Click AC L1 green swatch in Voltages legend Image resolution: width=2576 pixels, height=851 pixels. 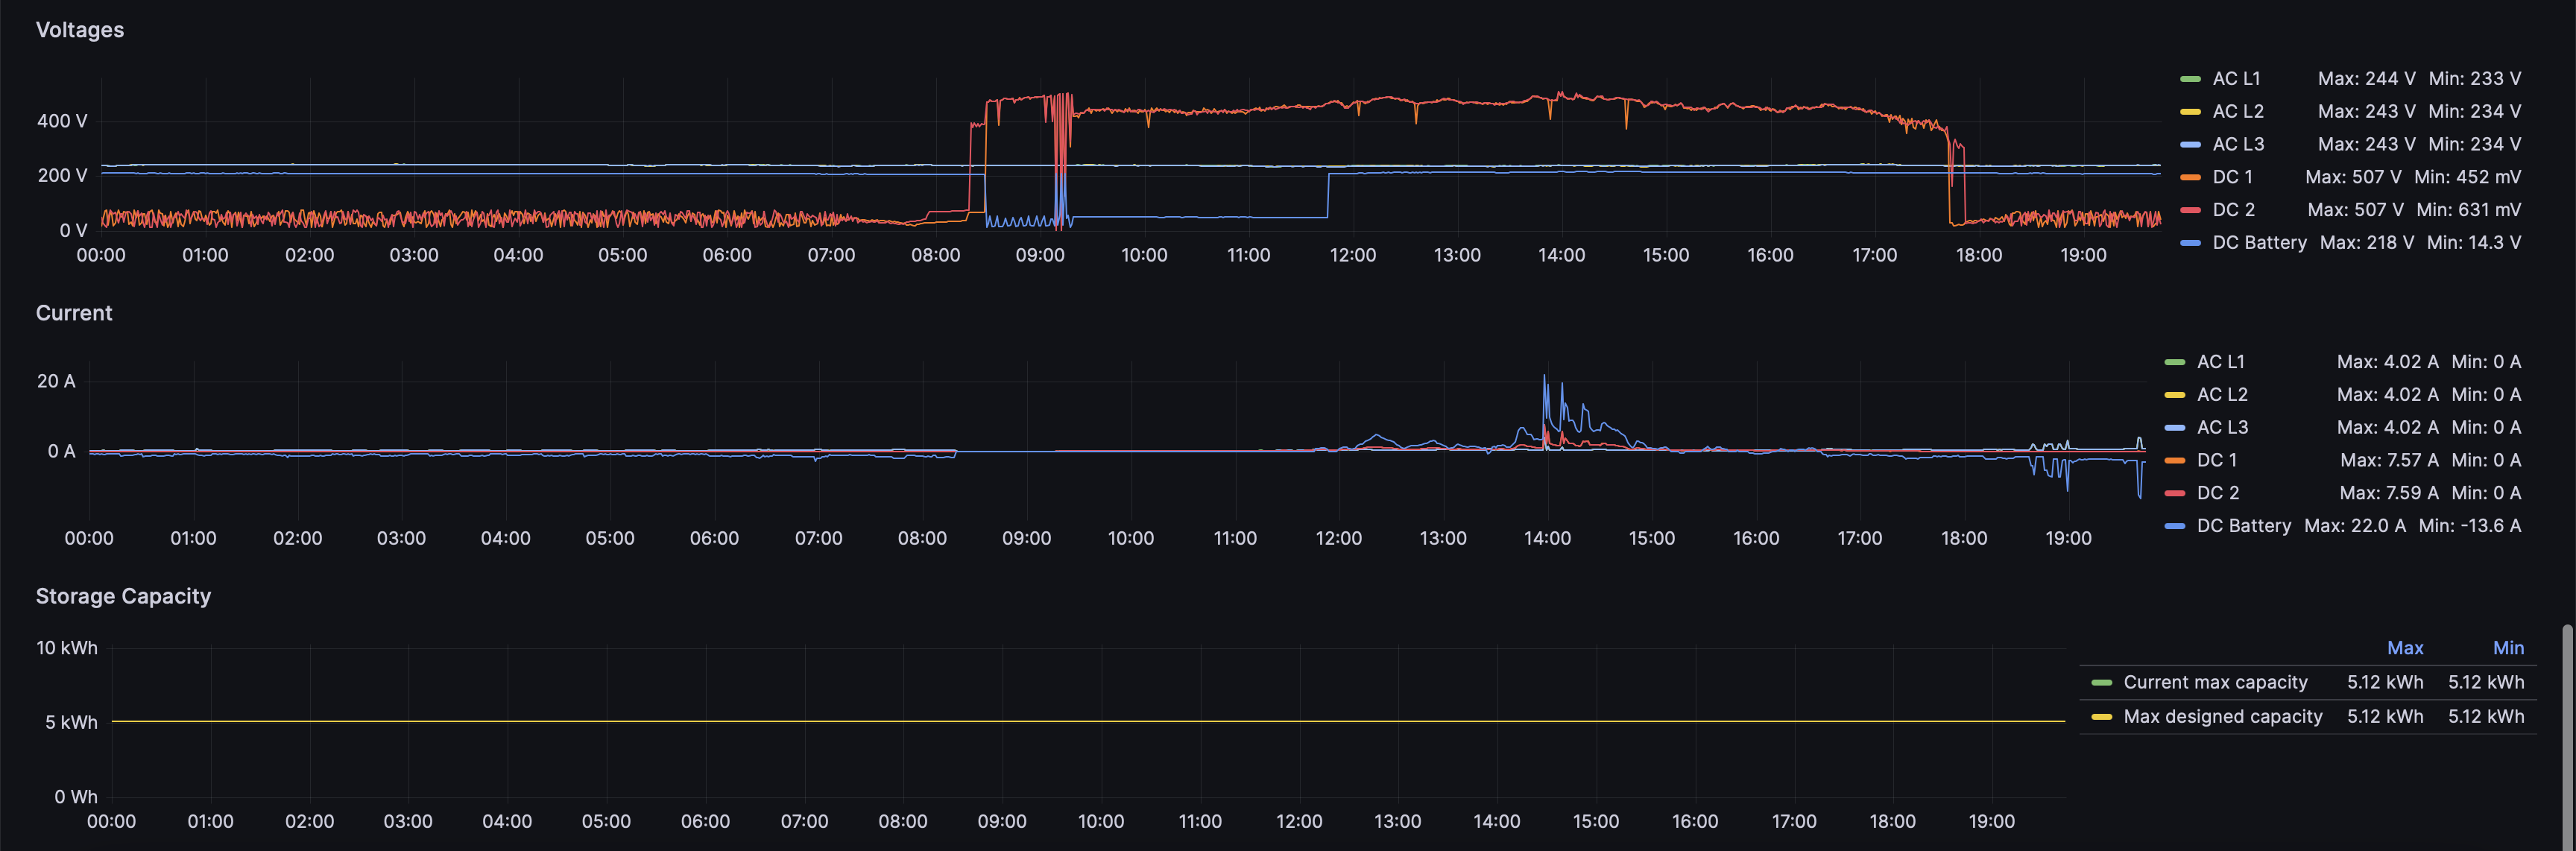coord(2190,79)
